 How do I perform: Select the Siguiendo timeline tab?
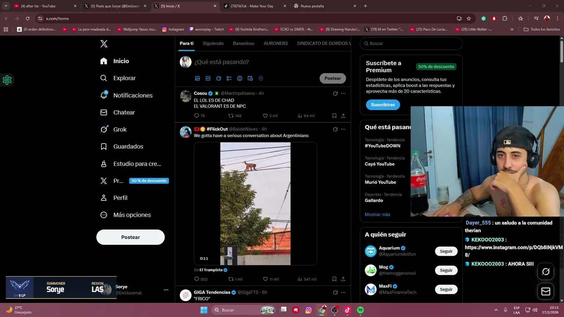213,43
